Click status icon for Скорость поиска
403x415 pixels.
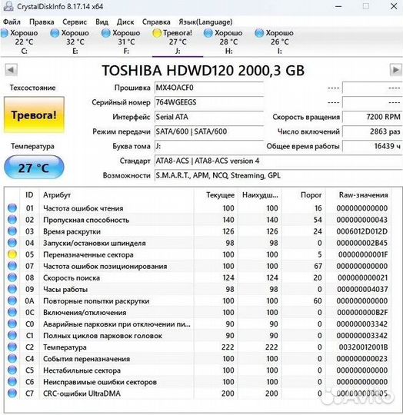click(12, 277)
